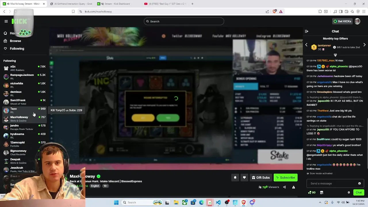
Task: Share the page from the address bar
Action: tap(267, 11)
